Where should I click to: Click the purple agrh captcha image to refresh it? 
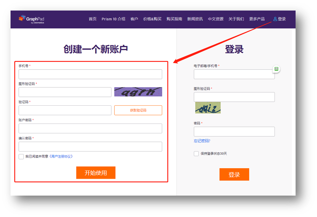138,92
